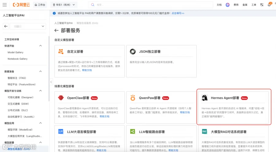Click the RAG green icon
The image size is (276, 152).
pyautogui.click(x=204, y=131)
